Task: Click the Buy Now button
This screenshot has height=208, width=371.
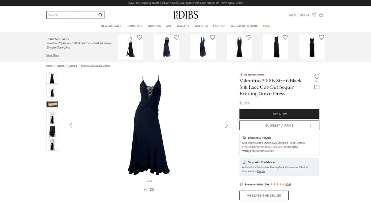Action: point(279,114)
